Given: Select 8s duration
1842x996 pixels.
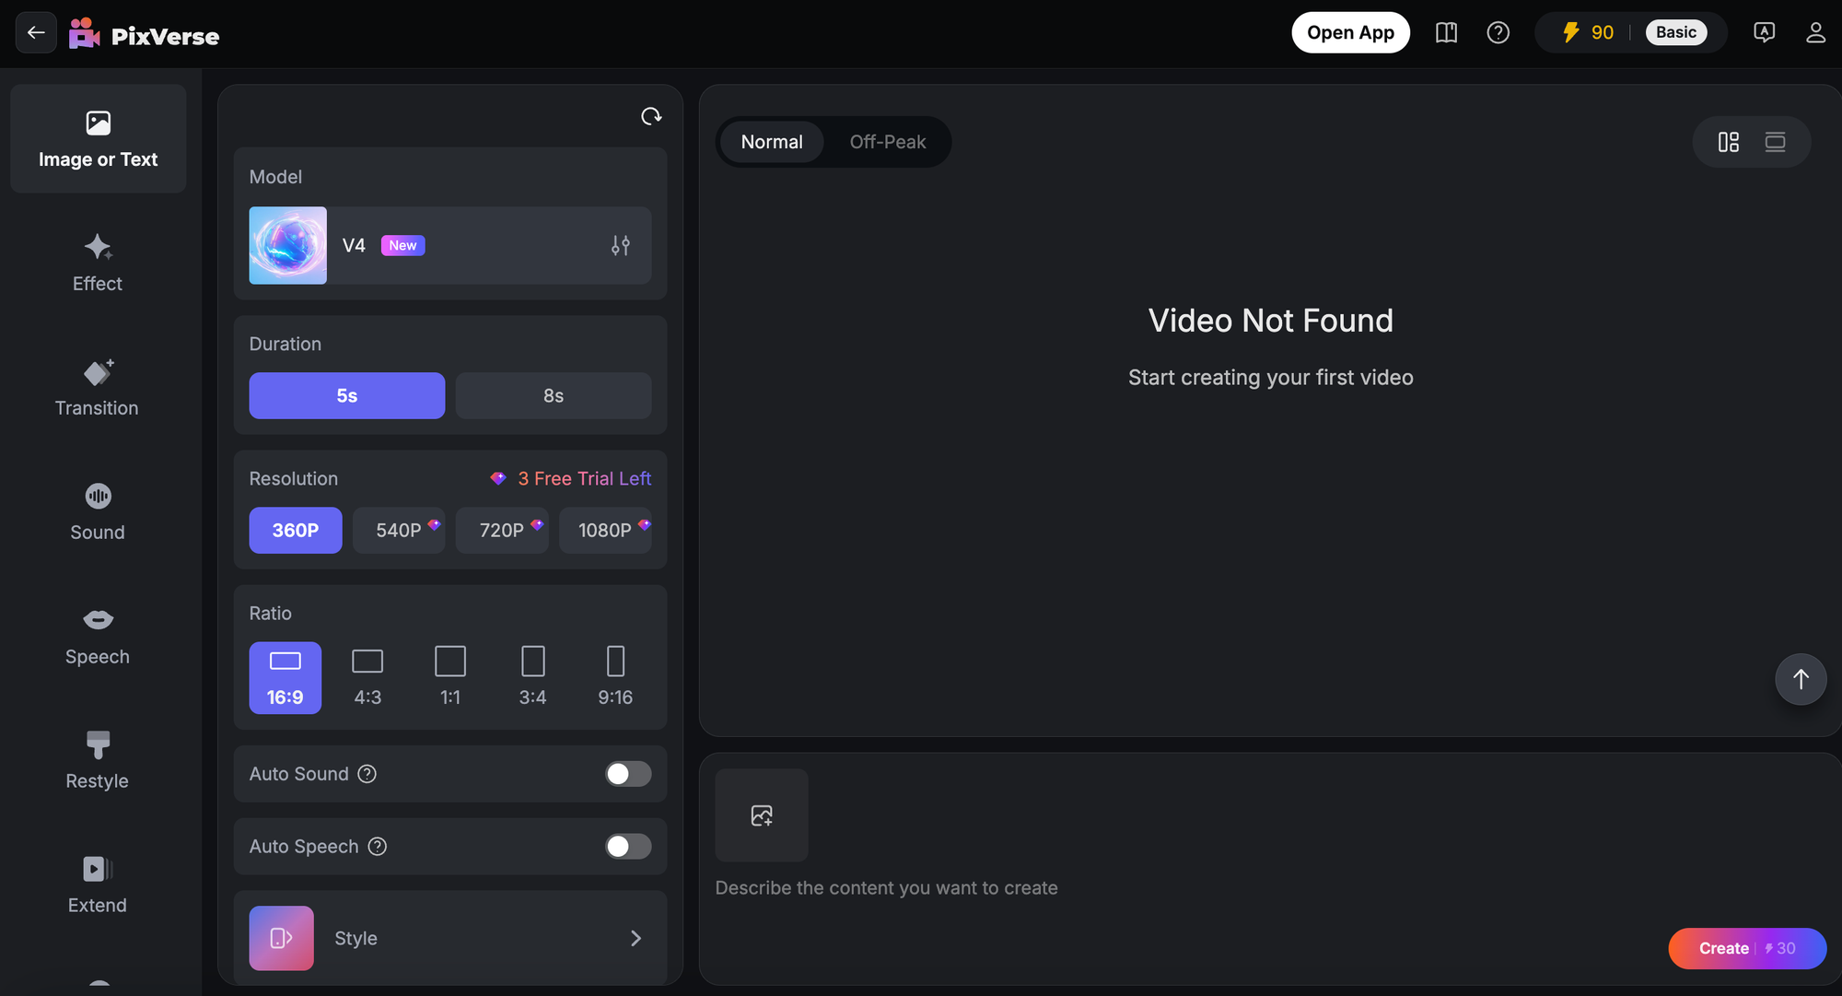Looking at the screenshot, I should [554, 395].
